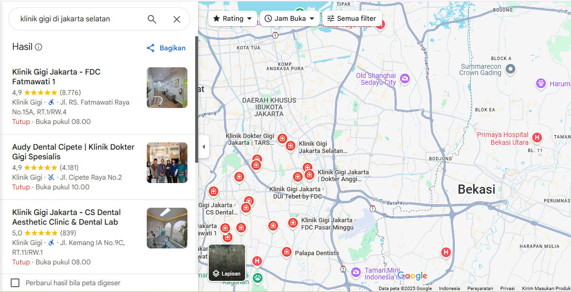The width and height of the screenshot is (571, 292).
Task: Open the info icon next to Hasil
Action: click(x=38, y=47)
